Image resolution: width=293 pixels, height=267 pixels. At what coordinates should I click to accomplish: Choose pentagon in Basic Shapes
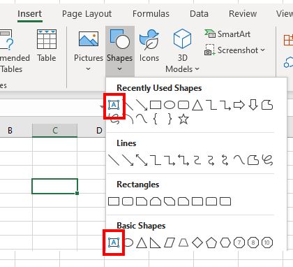211,243
